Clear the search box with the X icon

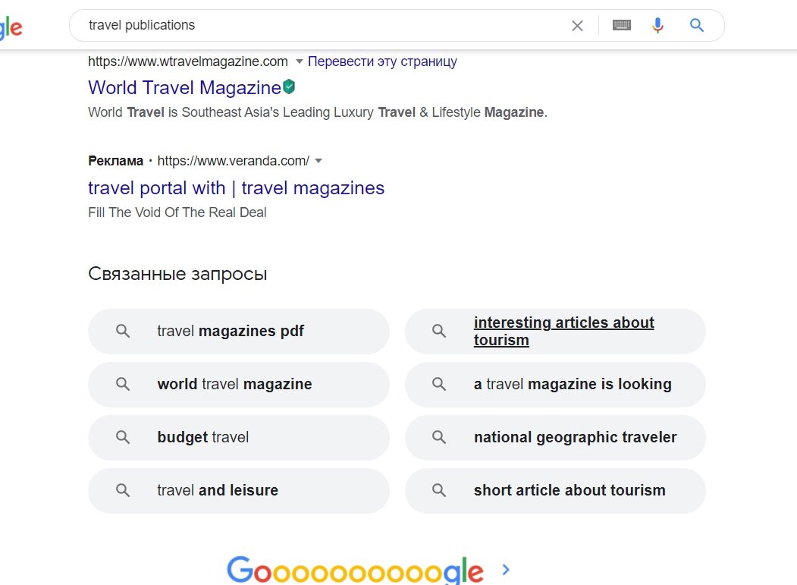coord(577,26)
